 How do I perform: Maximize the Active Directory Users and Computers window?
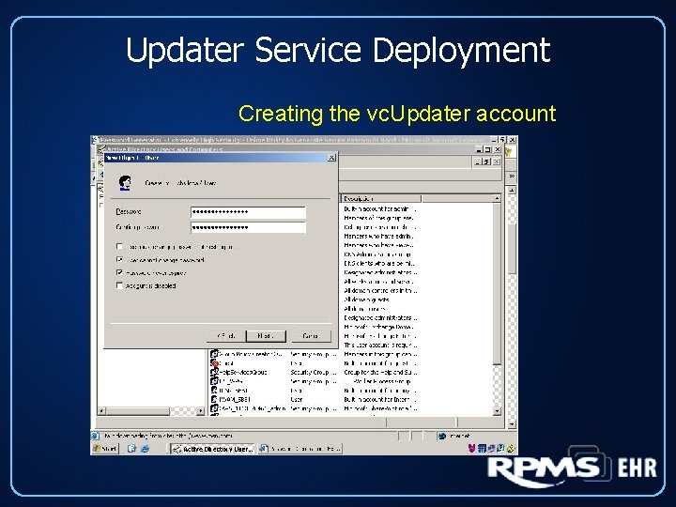pyautogui.click(x=487, y=149)
